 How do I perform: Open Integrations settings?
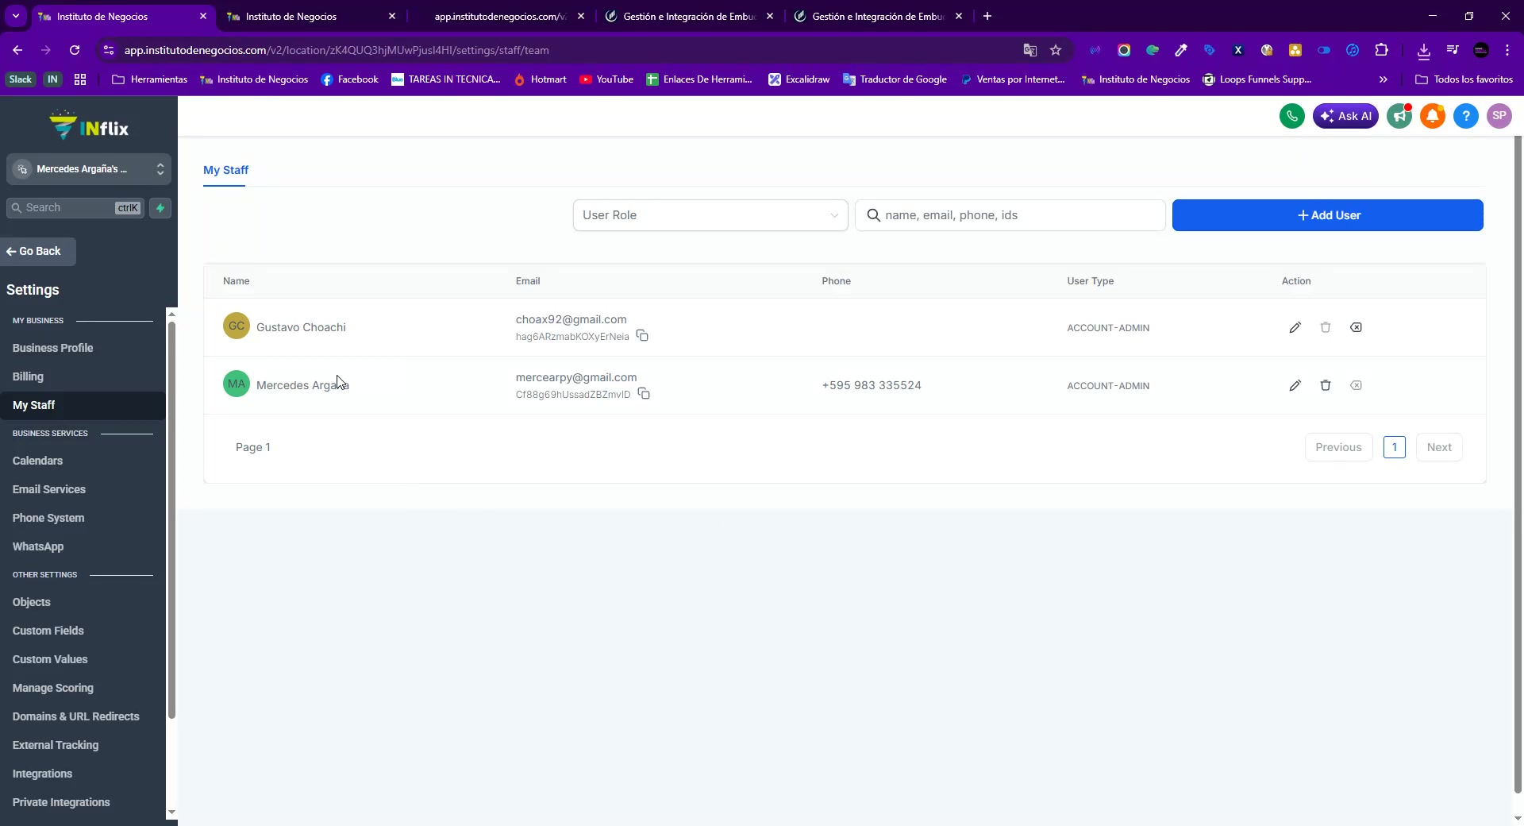click(x=42, y=774)
